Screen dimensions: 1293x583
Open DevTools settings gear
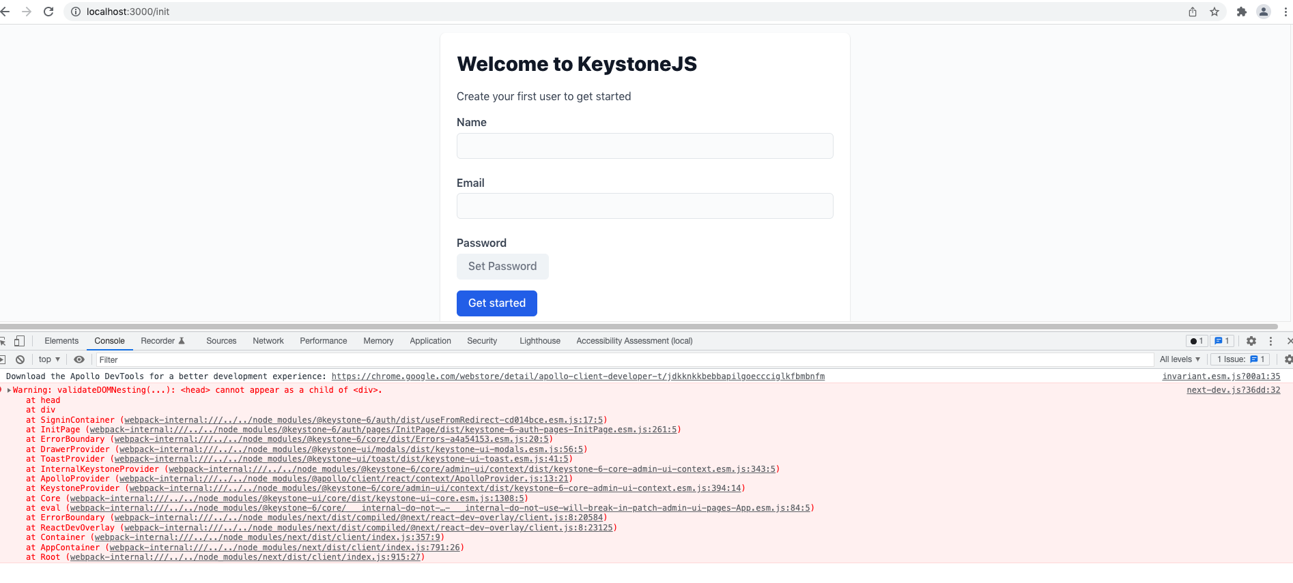click(x=1251, y=341)
